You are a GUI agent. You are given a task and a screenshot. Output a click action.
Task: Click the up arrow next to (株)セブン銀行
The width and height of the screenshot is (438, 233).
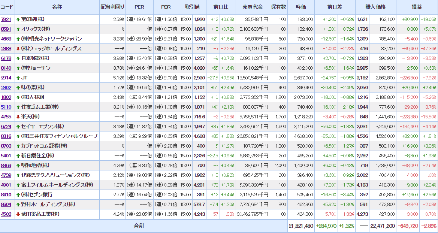(18, 194)
